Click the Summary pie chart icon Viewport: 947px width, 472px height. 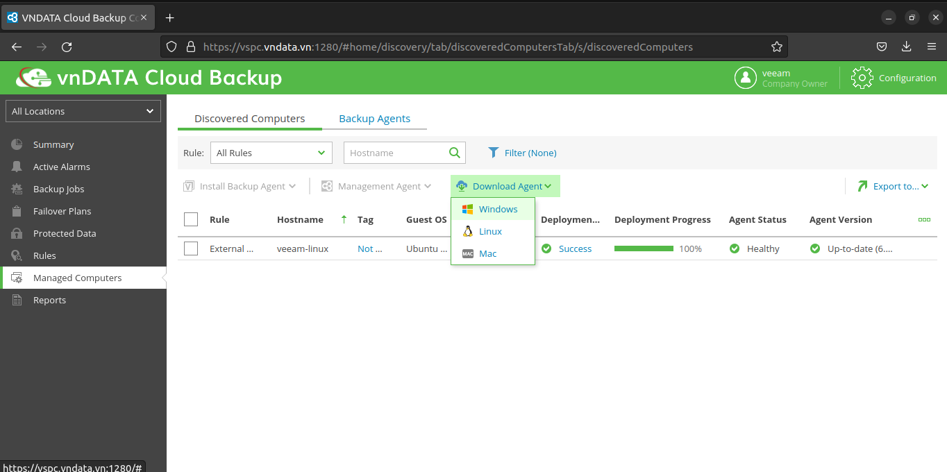pos(17,144)
